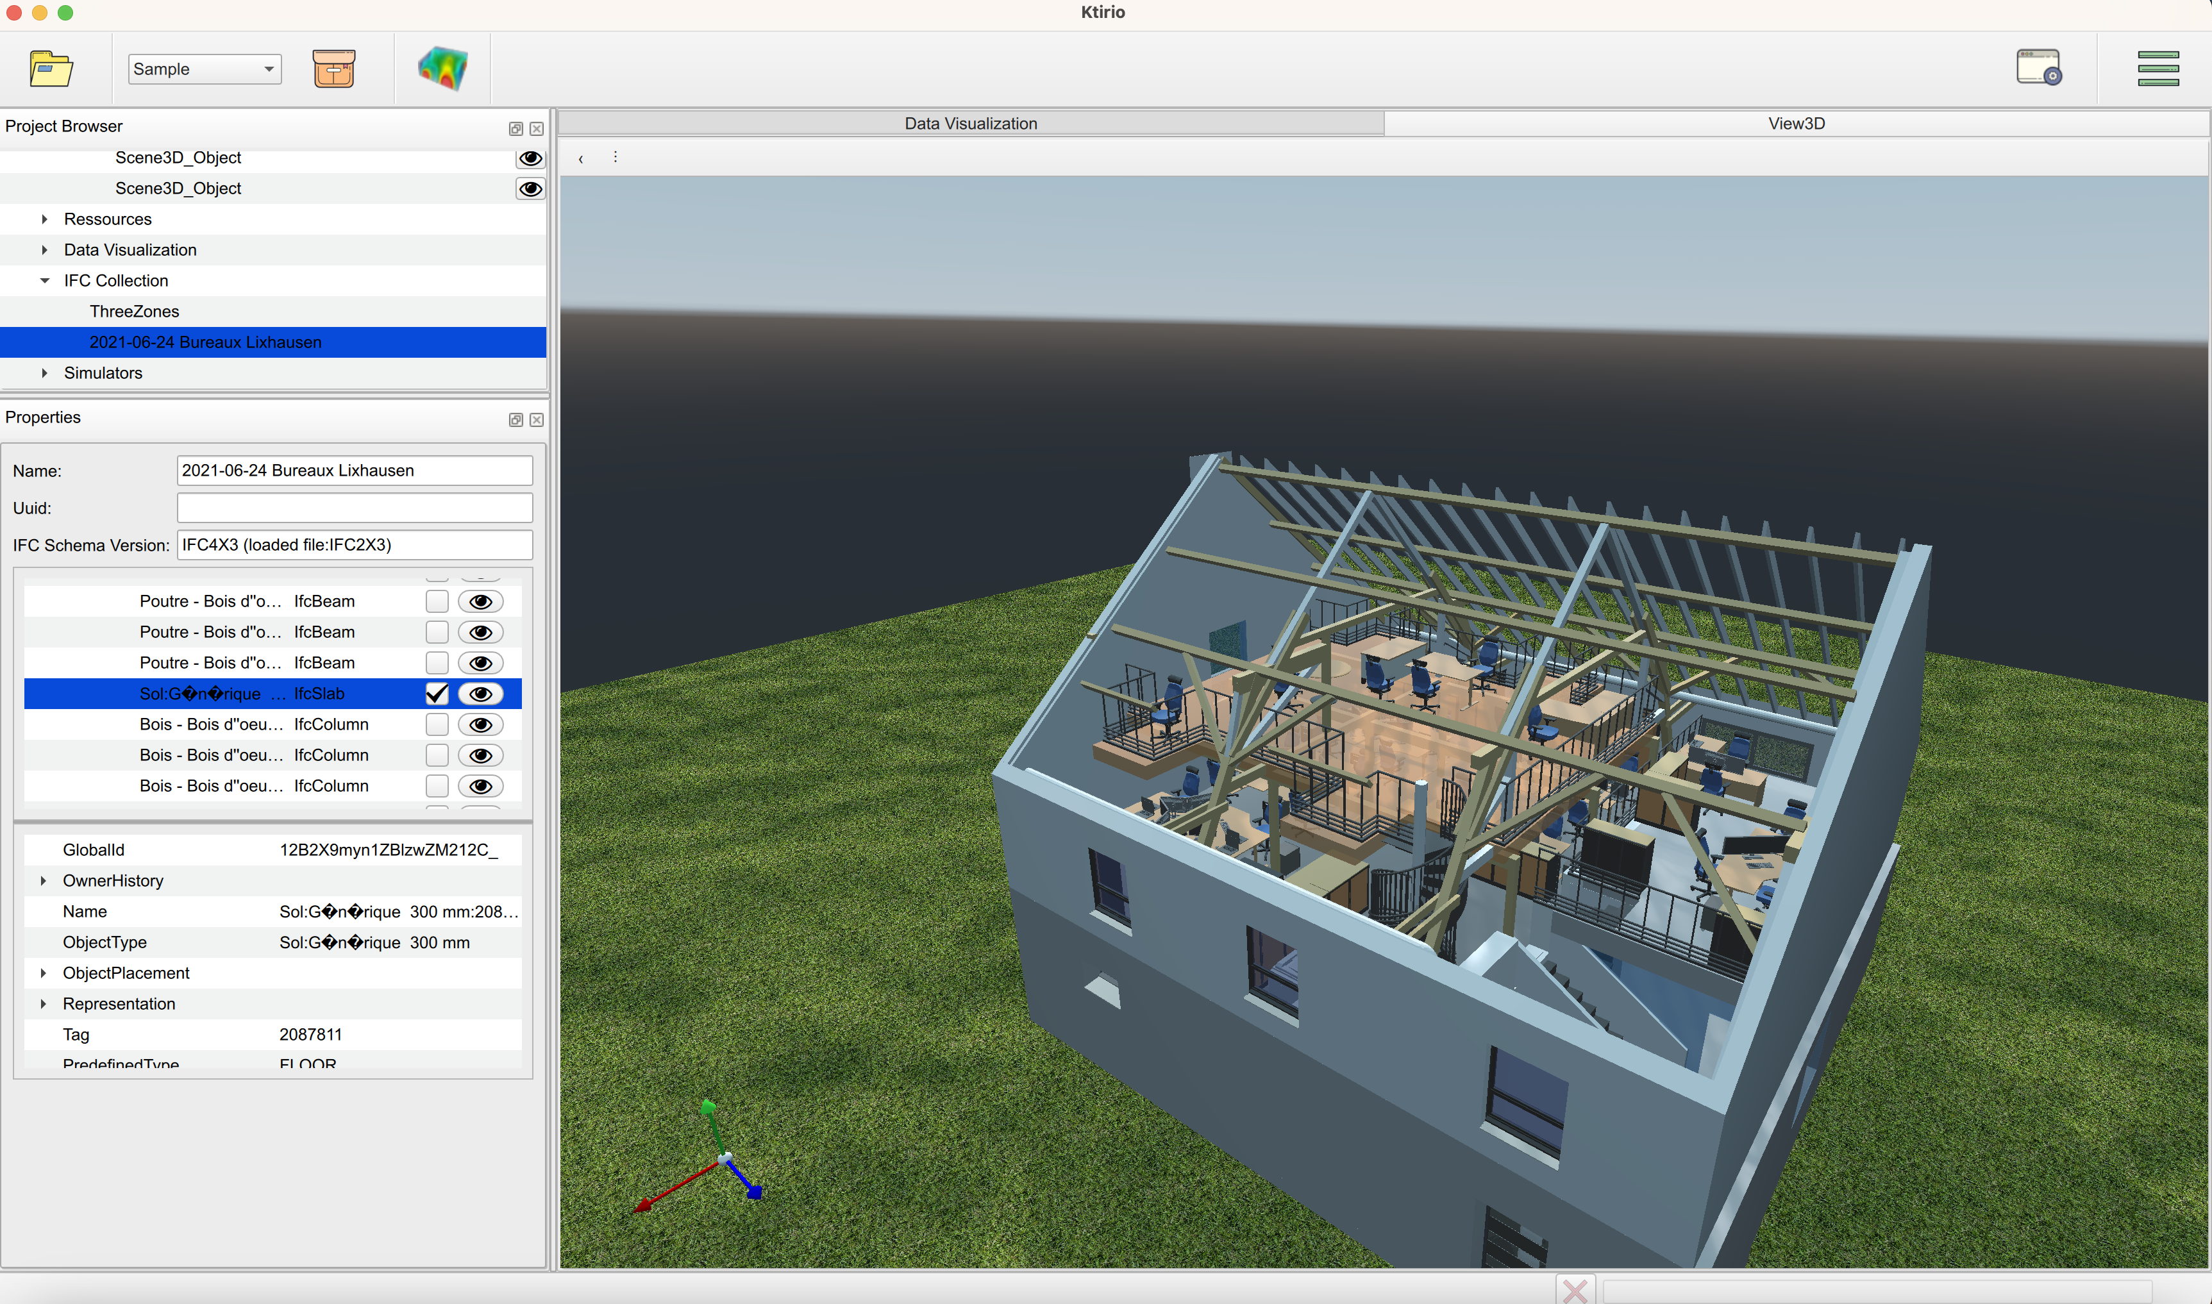Switch to the View3D tab
Screen dimensions: 2212x1304
(x=1797, y=123)
